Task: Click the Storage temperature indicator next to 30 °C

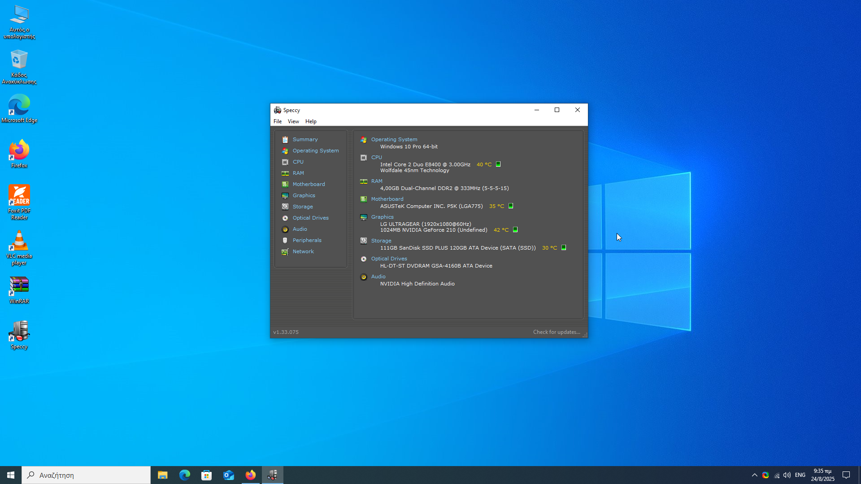Action: [x=564, y=248]
